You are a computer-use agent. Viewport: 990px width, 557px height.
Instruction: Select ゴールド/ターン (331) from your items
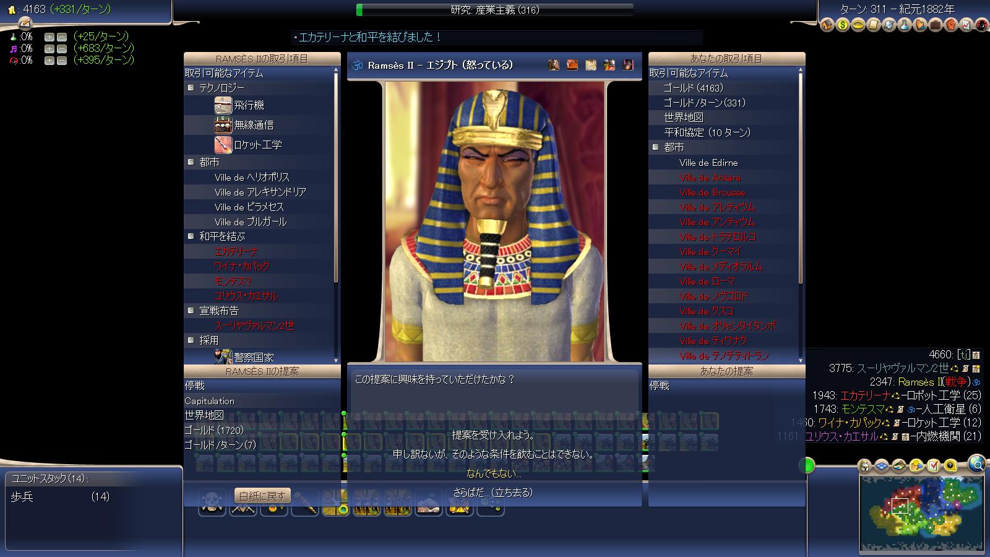click(x=704, y=103)
